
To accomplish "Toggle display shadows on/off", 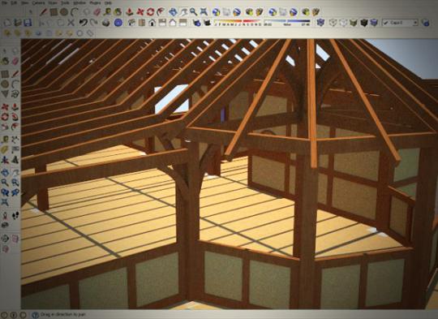I will (x=207, y=23).
